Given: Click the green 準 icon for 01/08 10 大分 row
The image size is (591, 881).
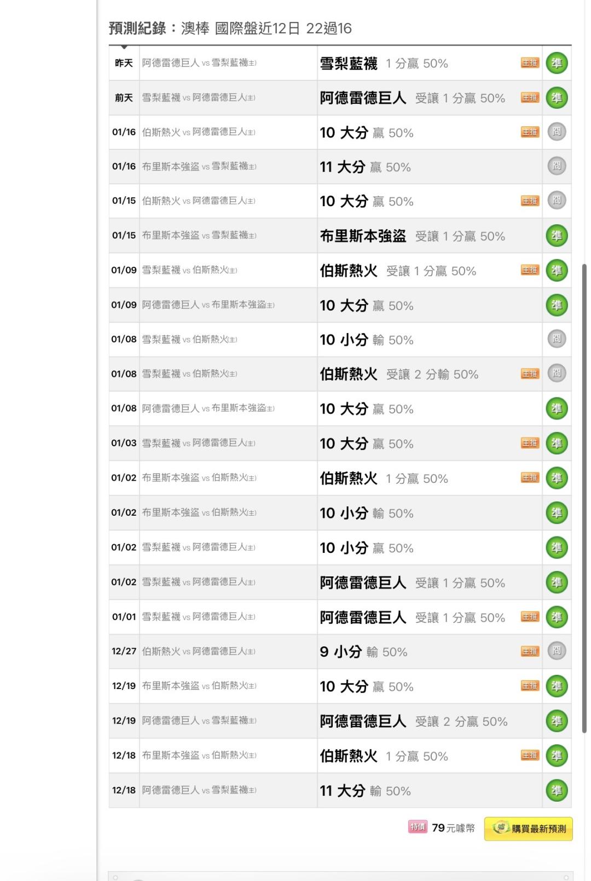Looking at the screenshot, I should tap(557, 409).
